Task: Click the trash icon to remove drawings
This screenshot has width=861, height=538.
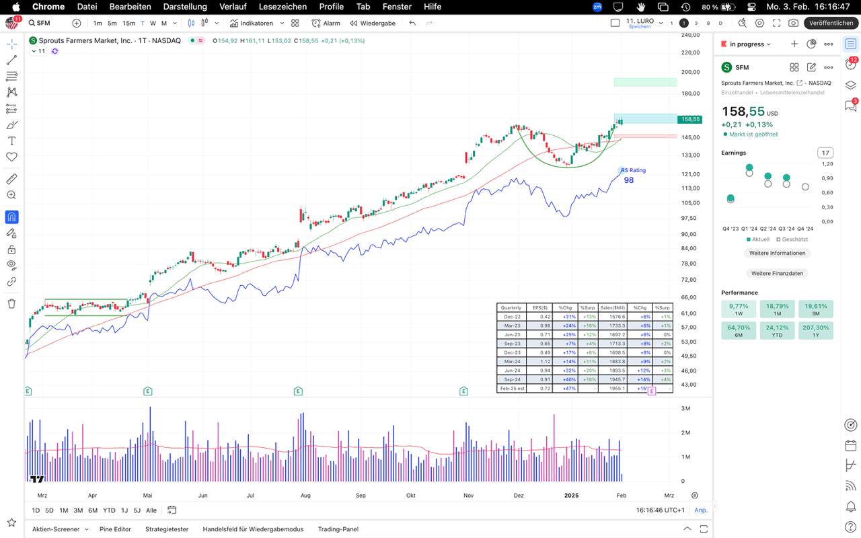Action: pyautogui.click(x=11, y=303)
